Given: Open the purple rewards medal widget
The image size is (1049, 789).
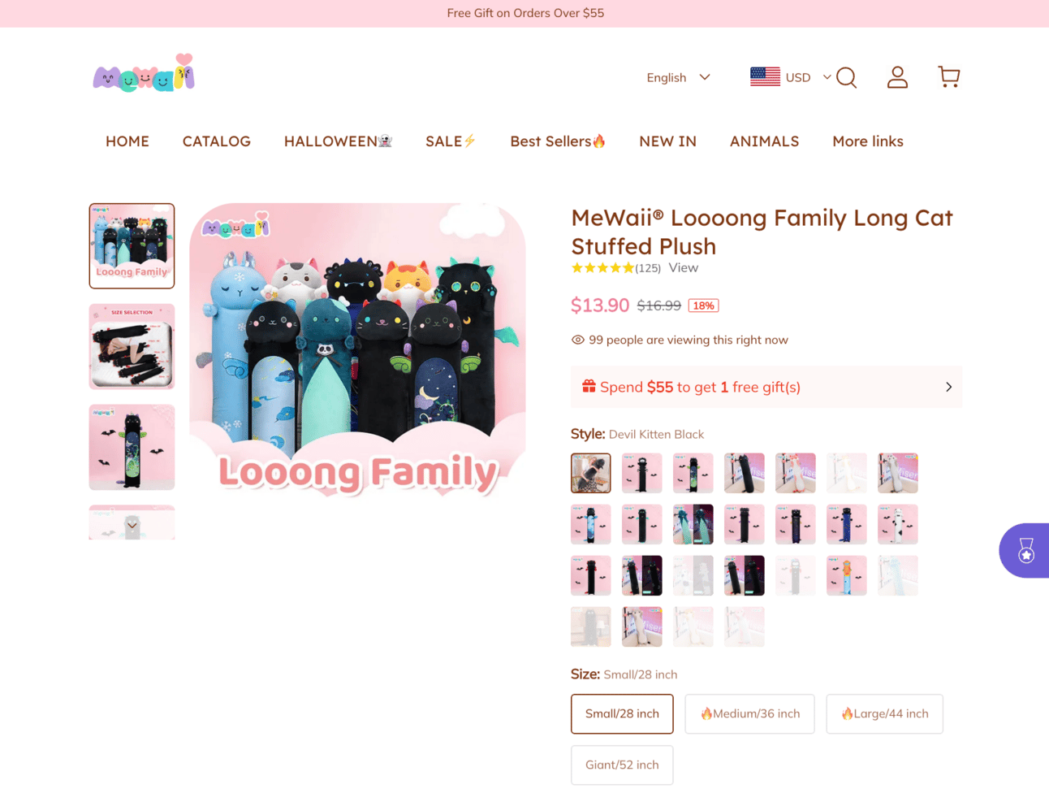Looking at the screenshot, I should (1024, 550).
